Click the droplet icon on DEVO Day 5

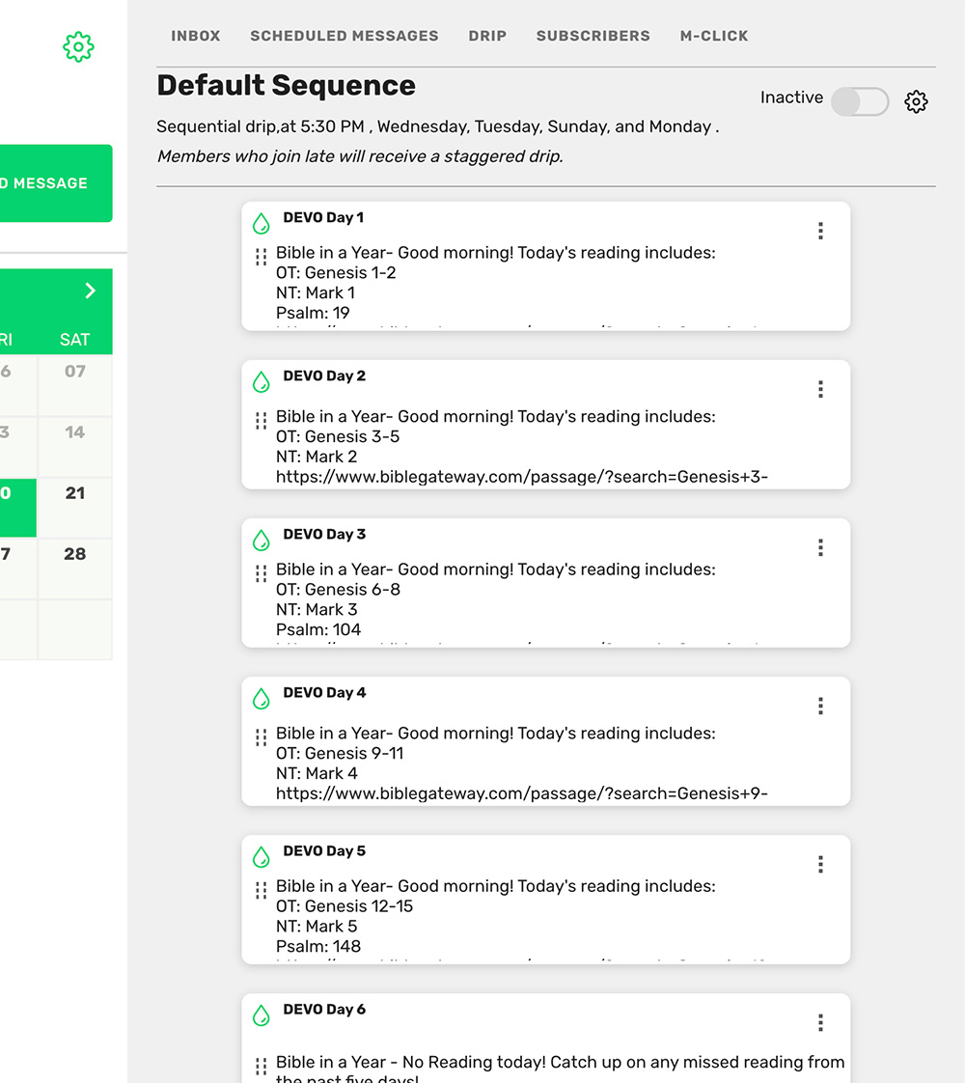[261, 857]
